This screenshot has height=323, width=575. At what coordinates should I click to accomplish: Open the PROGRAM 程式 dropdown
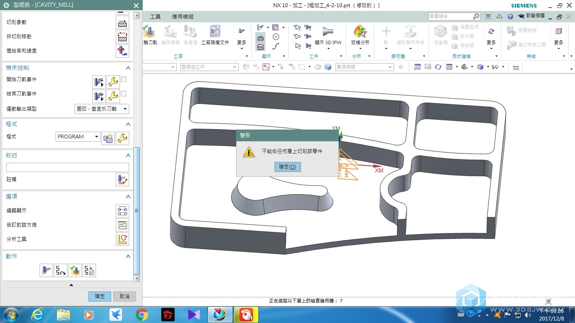coord(78,137)
